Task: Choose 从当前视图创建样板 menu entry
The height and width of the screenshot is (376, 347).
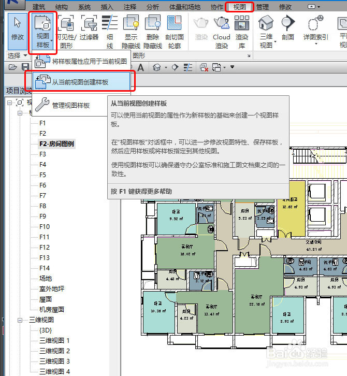Action: [81, 82]
